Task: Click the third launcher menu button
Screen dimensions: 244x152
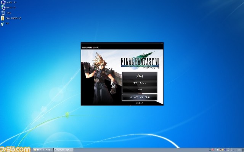Action: 140,90
